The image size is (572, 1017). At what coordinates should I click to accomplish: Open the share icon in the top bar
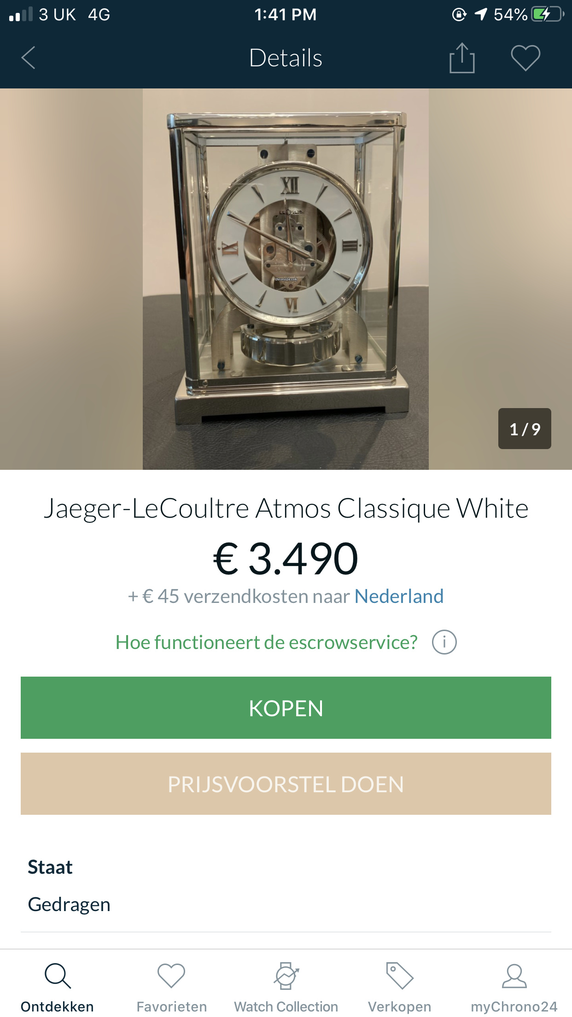click(x=462, y=58)
